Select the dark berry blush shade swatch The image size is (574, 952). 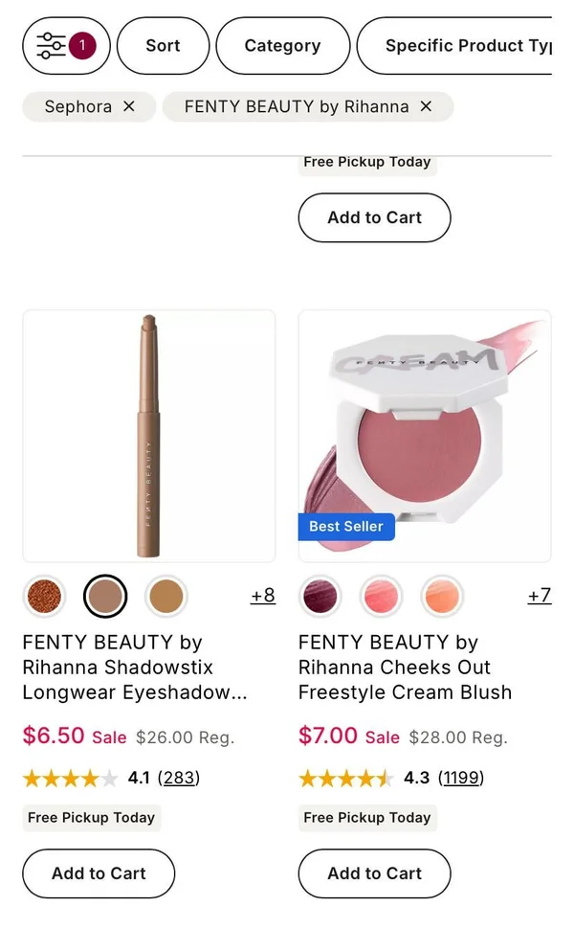click(320, 596)
